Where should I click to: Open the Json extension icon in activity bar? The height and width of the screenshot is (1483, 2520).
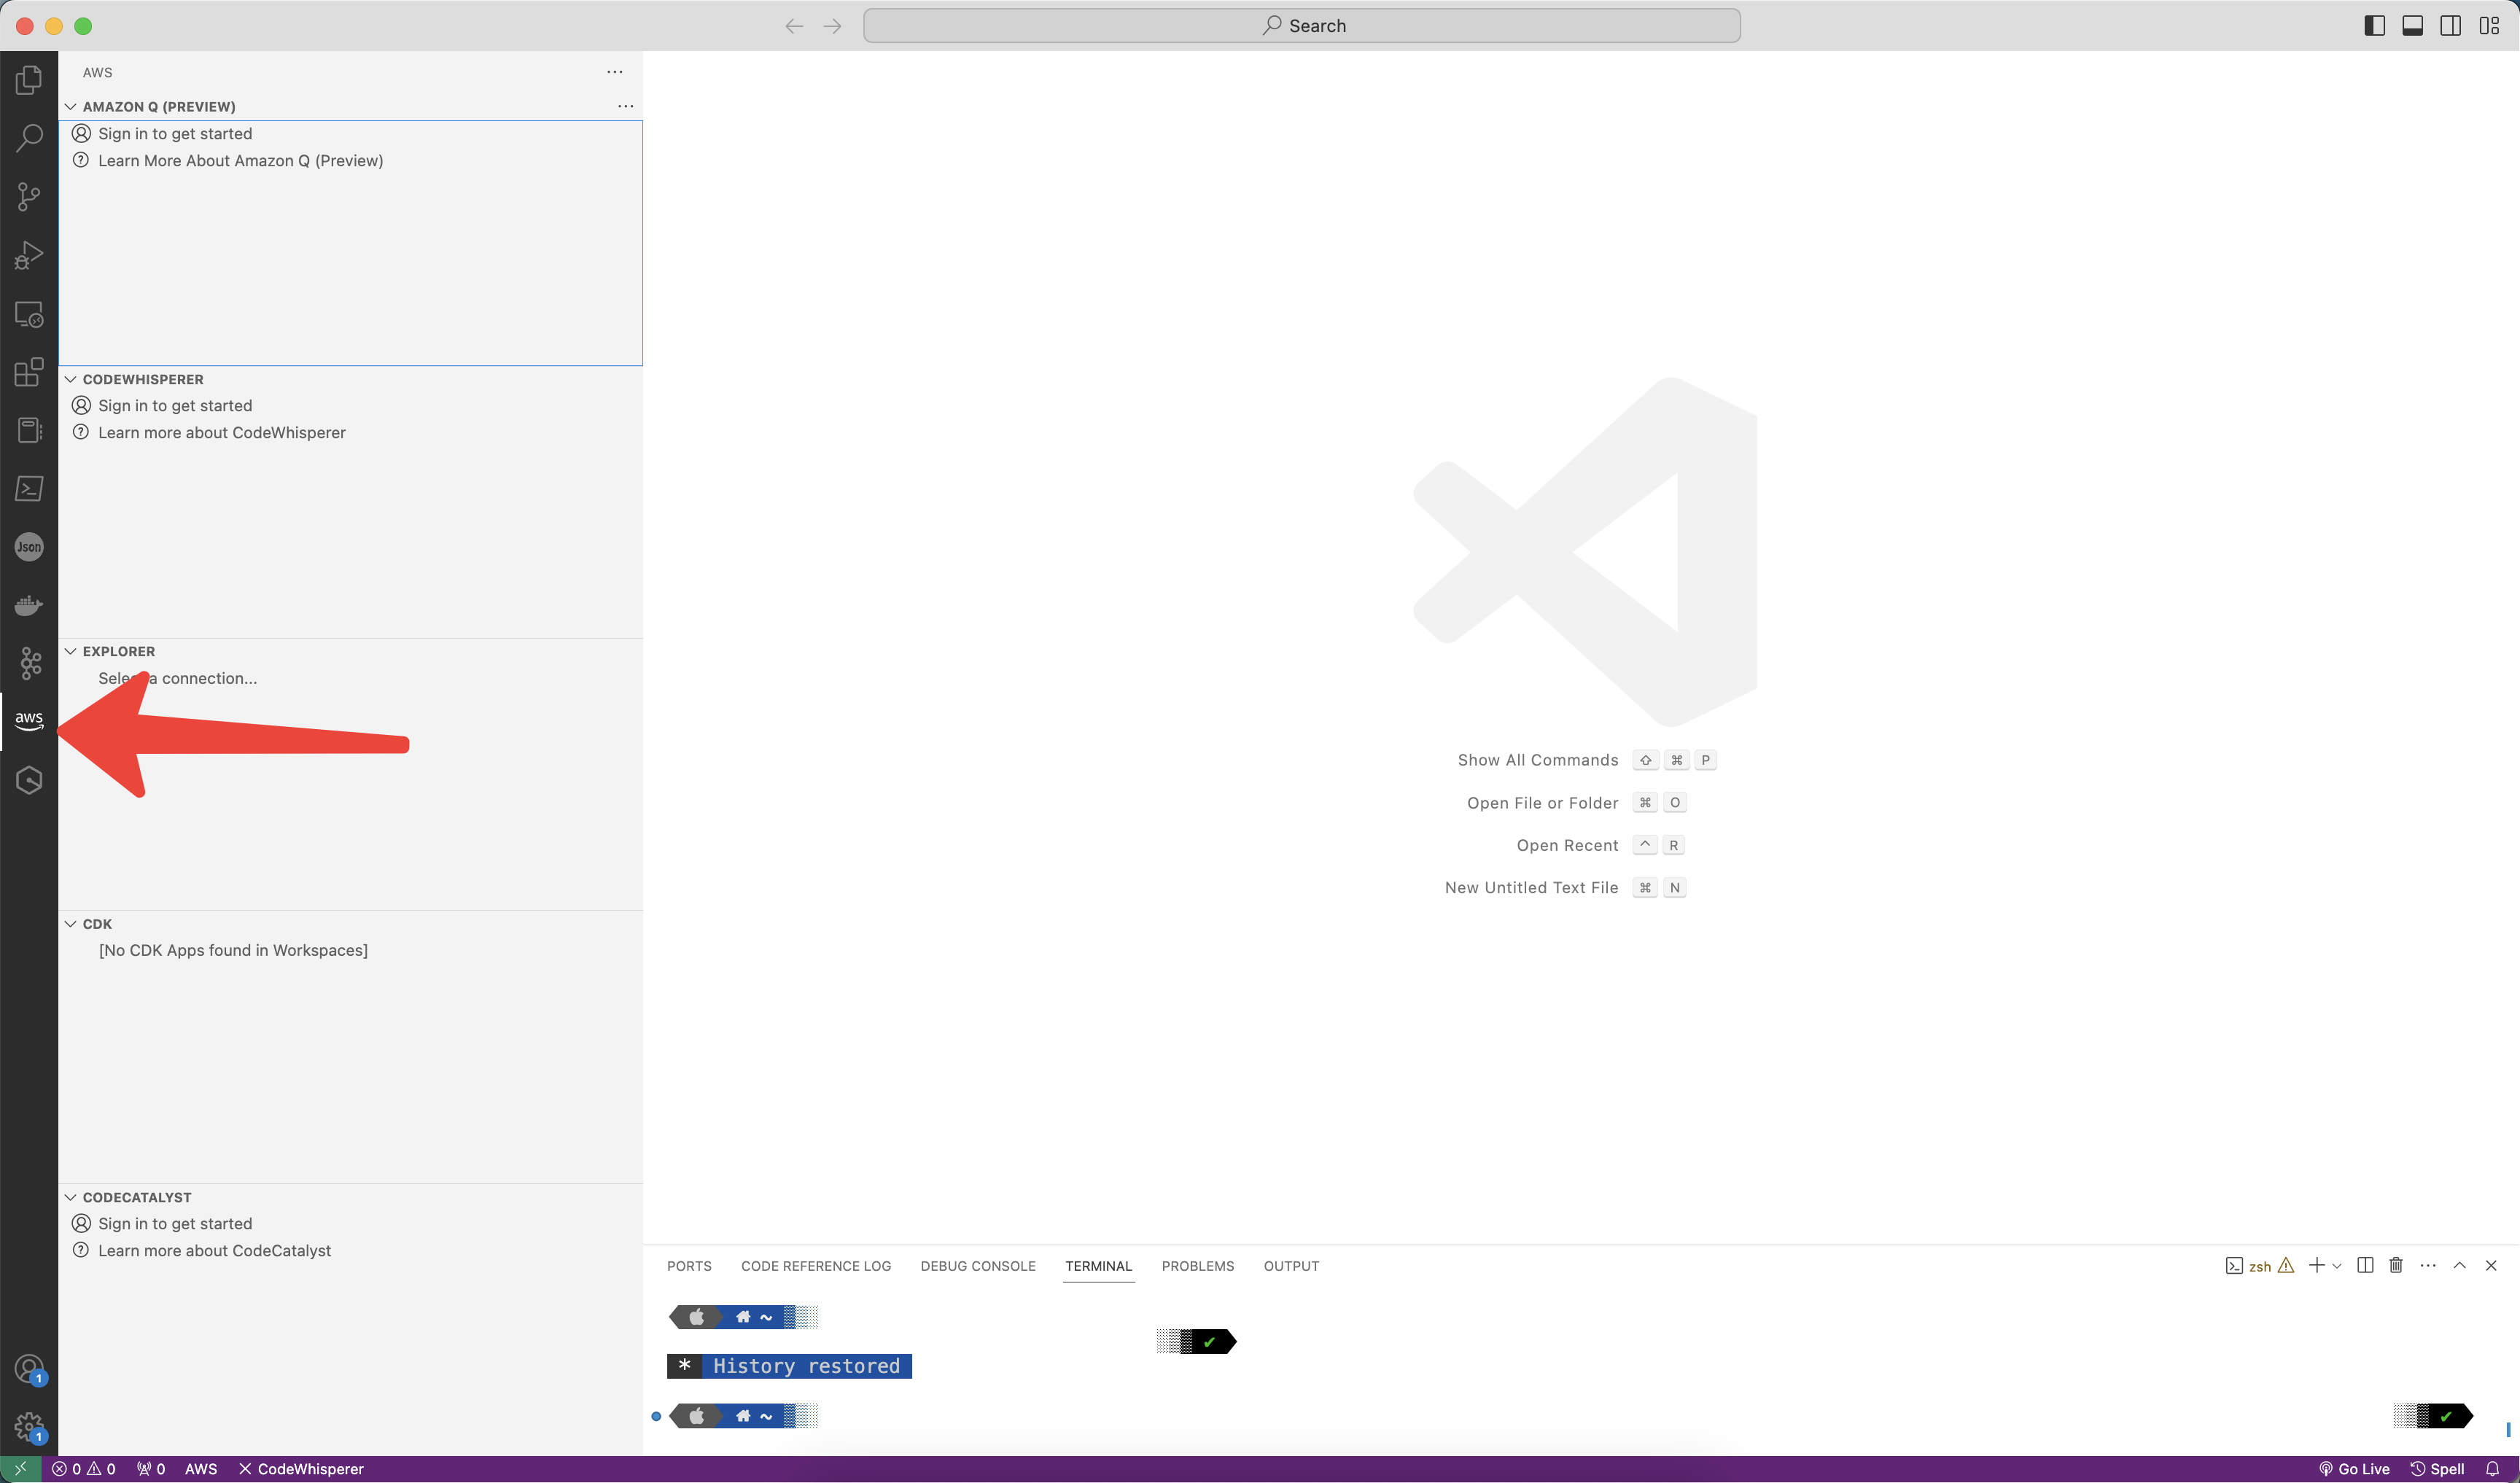[29, 546]
